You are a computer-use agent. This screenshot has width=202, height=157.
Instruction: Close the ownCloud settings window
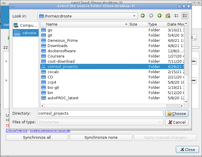(187, 149)
